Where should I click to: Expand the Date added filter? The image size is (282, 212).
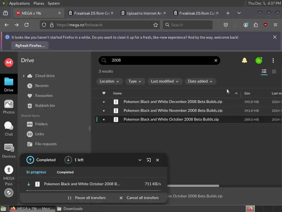pyautogui.click(x=200, y=81)
